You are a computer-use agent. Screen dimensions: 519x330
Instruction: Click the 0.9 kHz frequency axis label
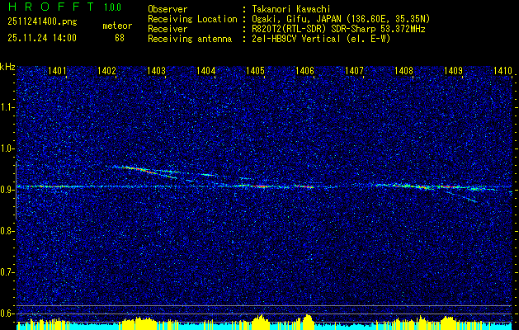7,190
